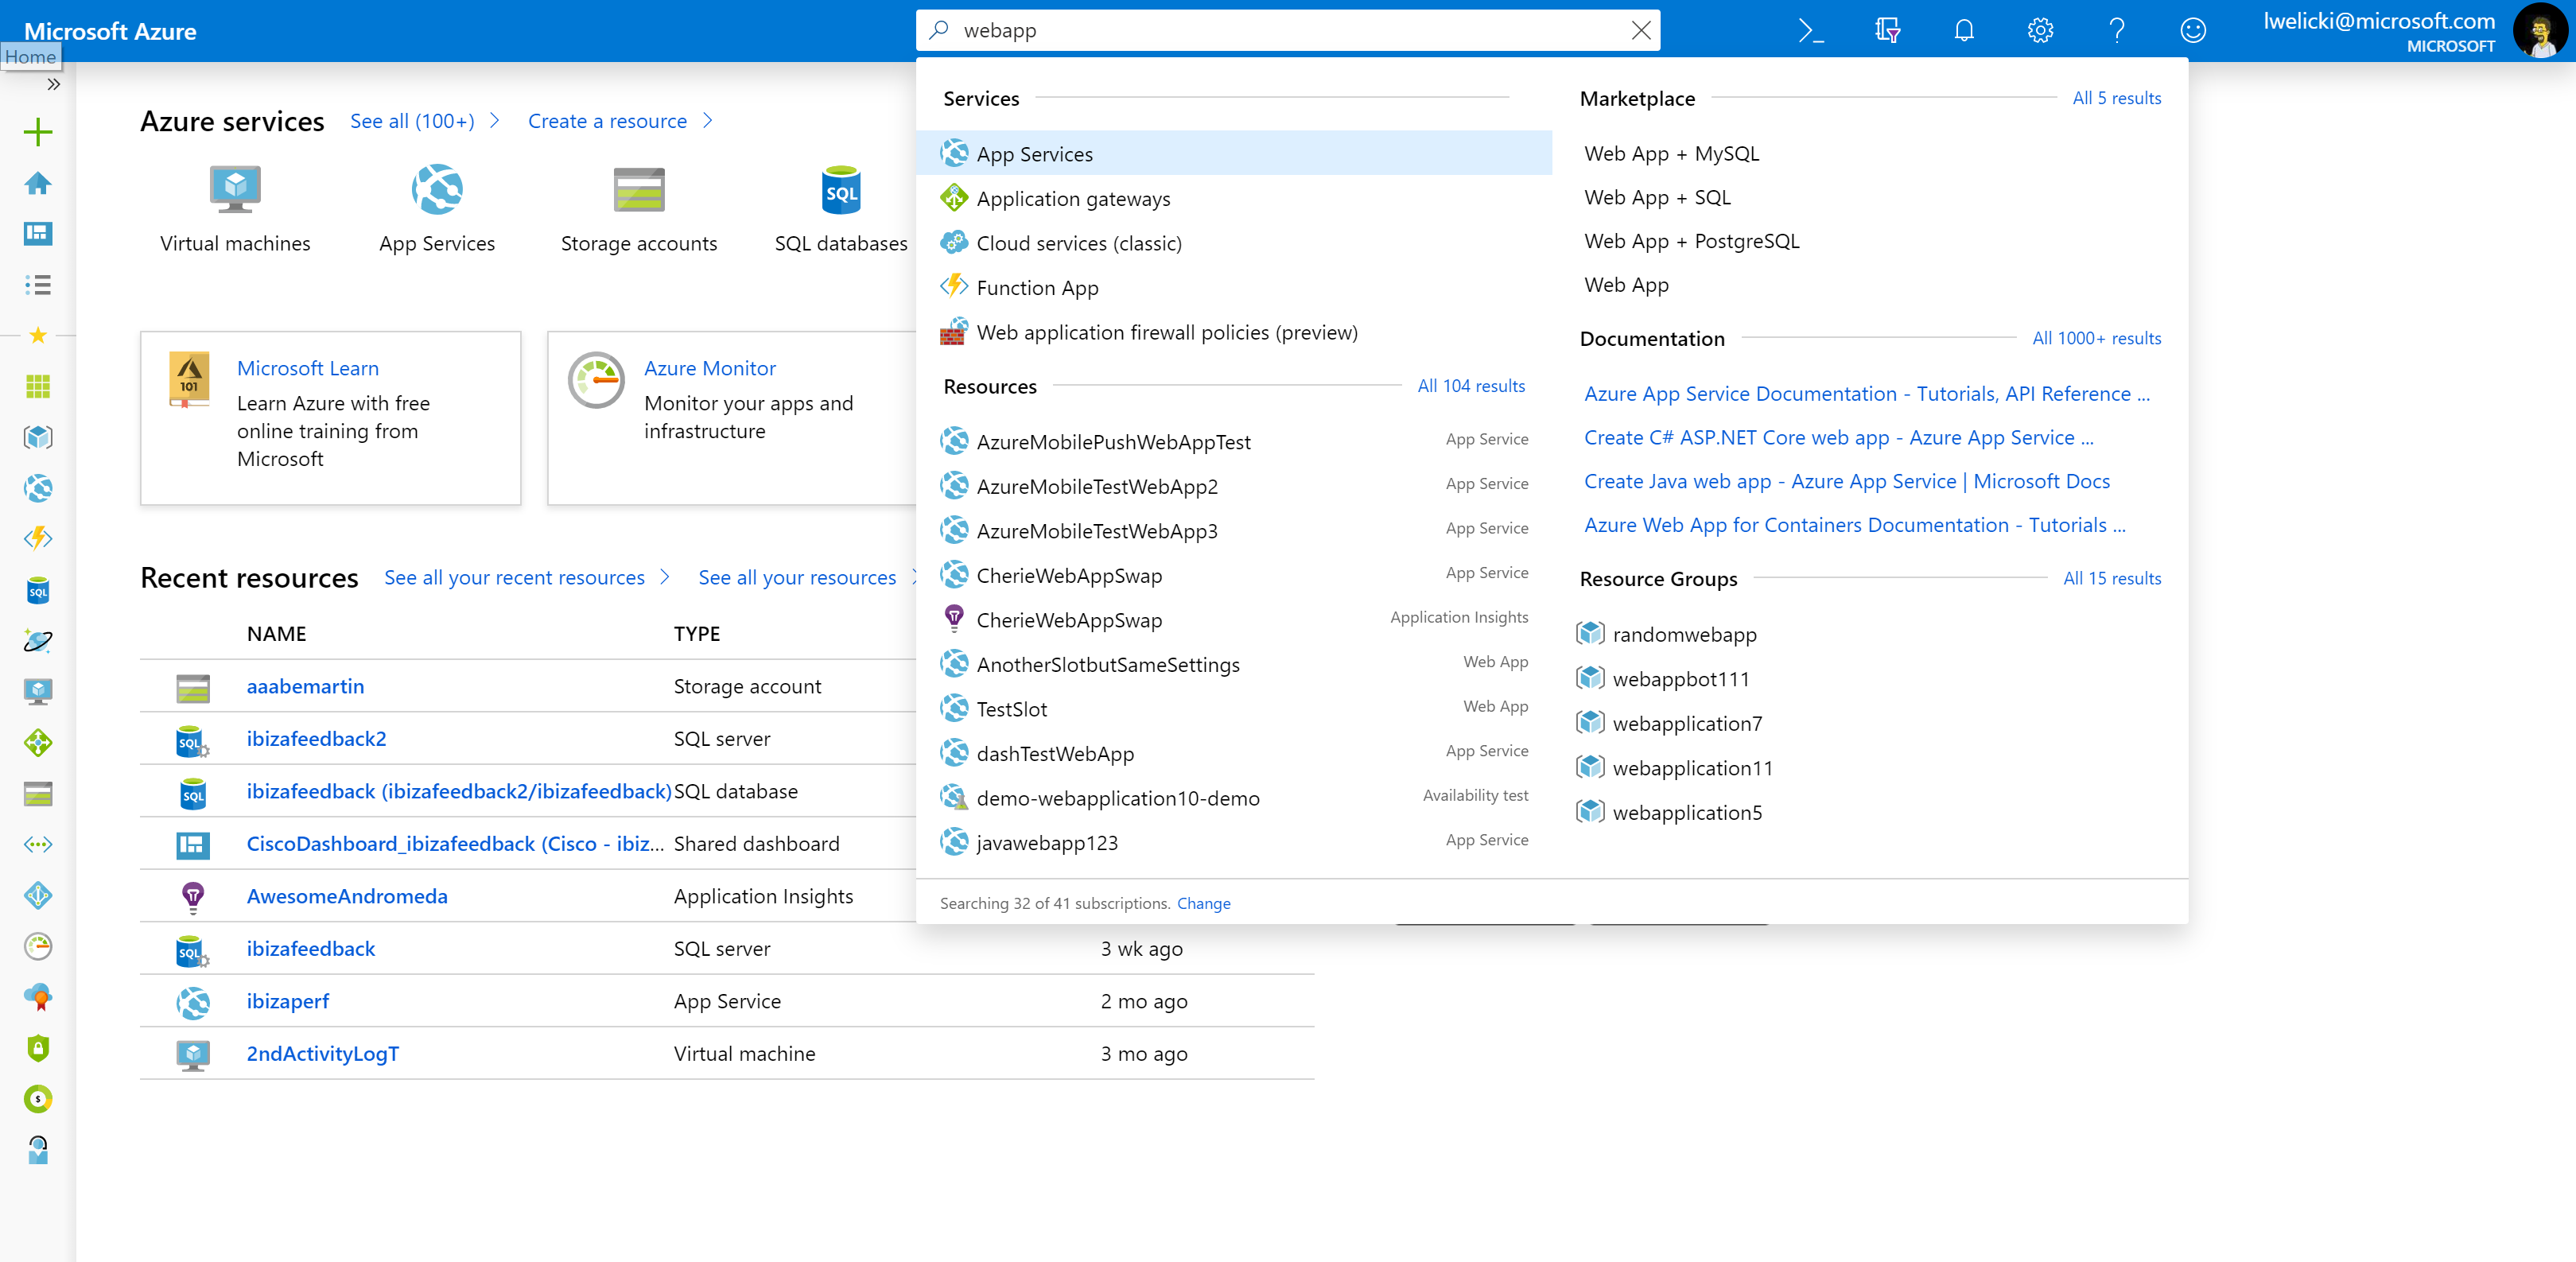Expand the left sidebar menu
Viewport: 2576px width, 1262px height.
coord(54,85)
